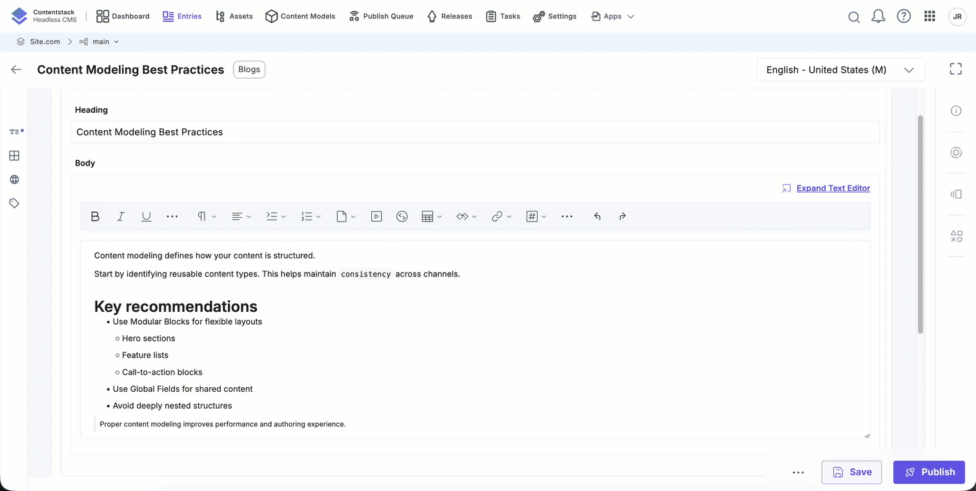Open the hashtag property dropdown
Image resolution: width=976 pixels, height=491 pixels.
click(536, 217)
